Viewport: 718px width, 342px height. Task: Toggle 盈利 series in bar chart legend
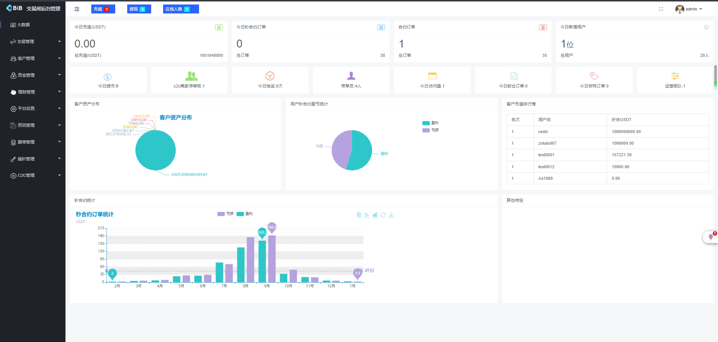click(x=245, y=214)
